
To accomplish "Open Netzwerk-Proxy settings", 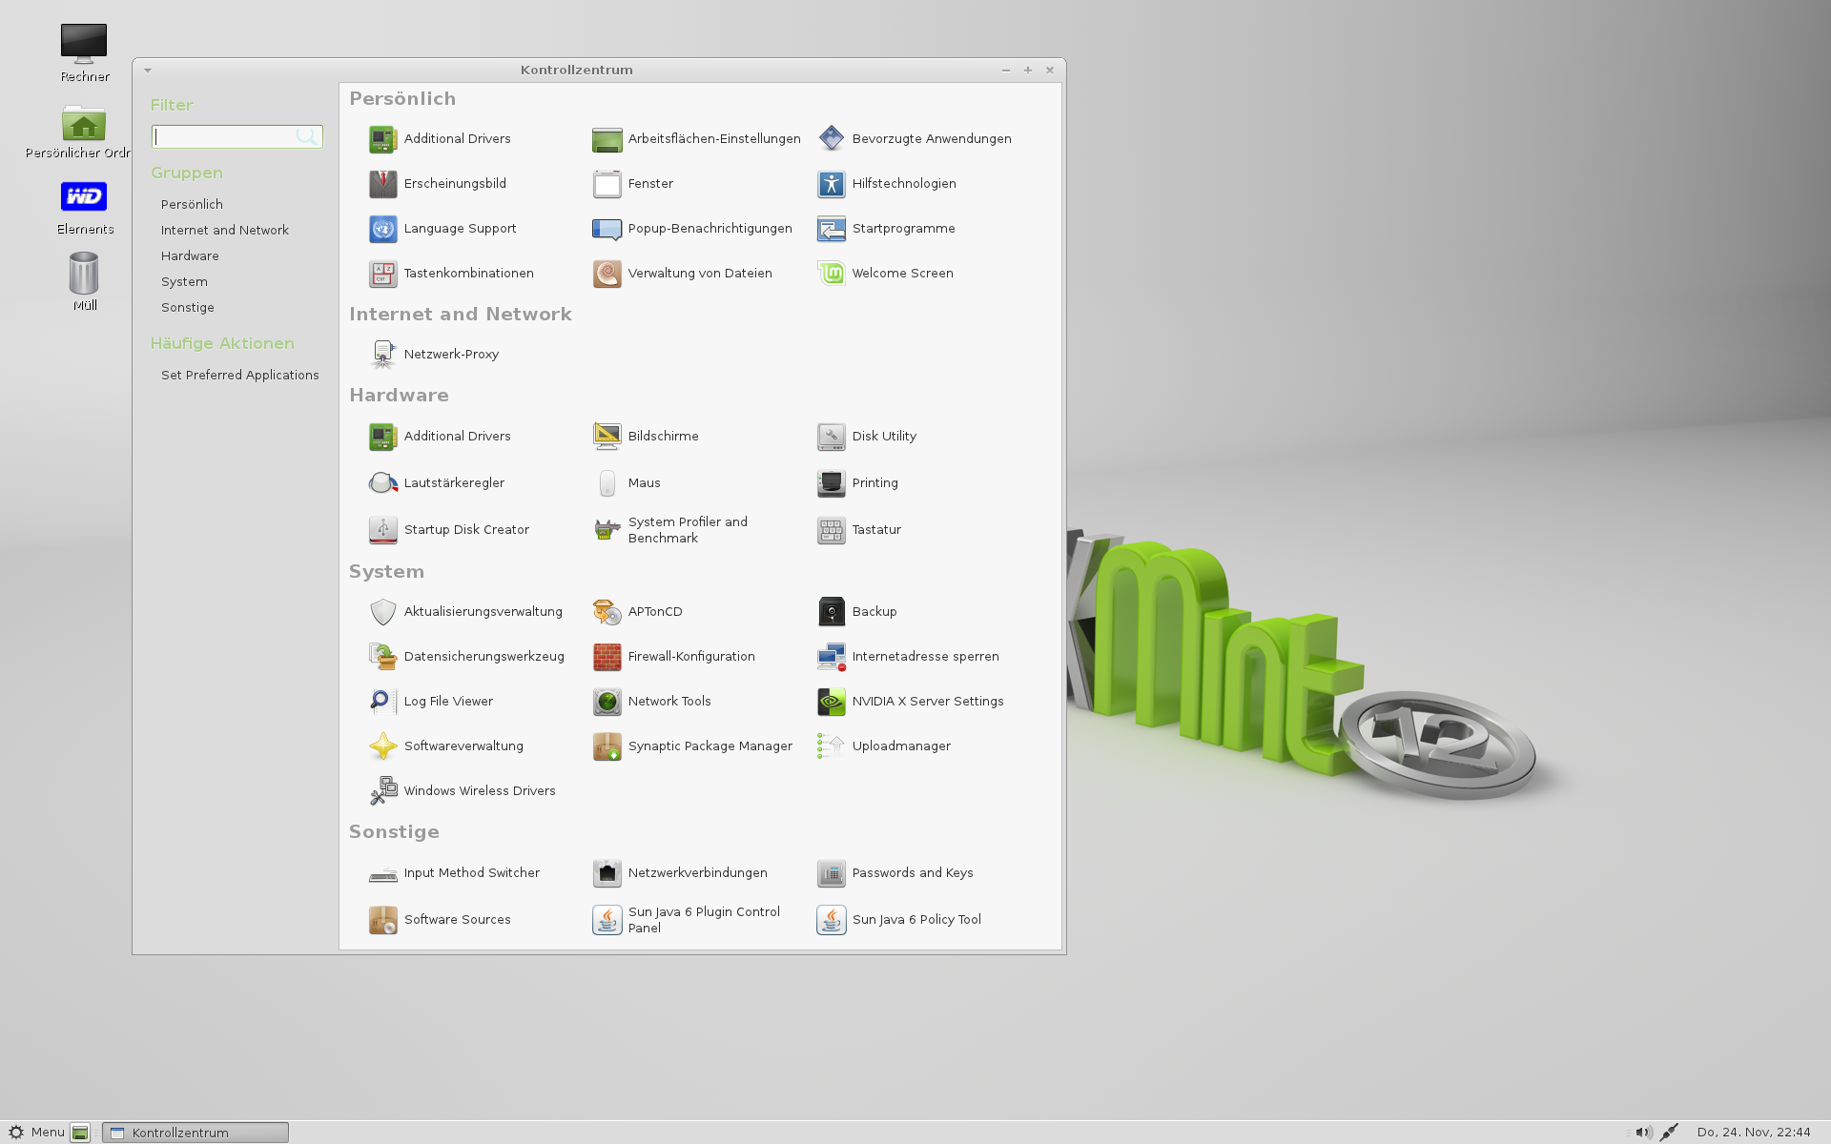I will pos(451,354).
